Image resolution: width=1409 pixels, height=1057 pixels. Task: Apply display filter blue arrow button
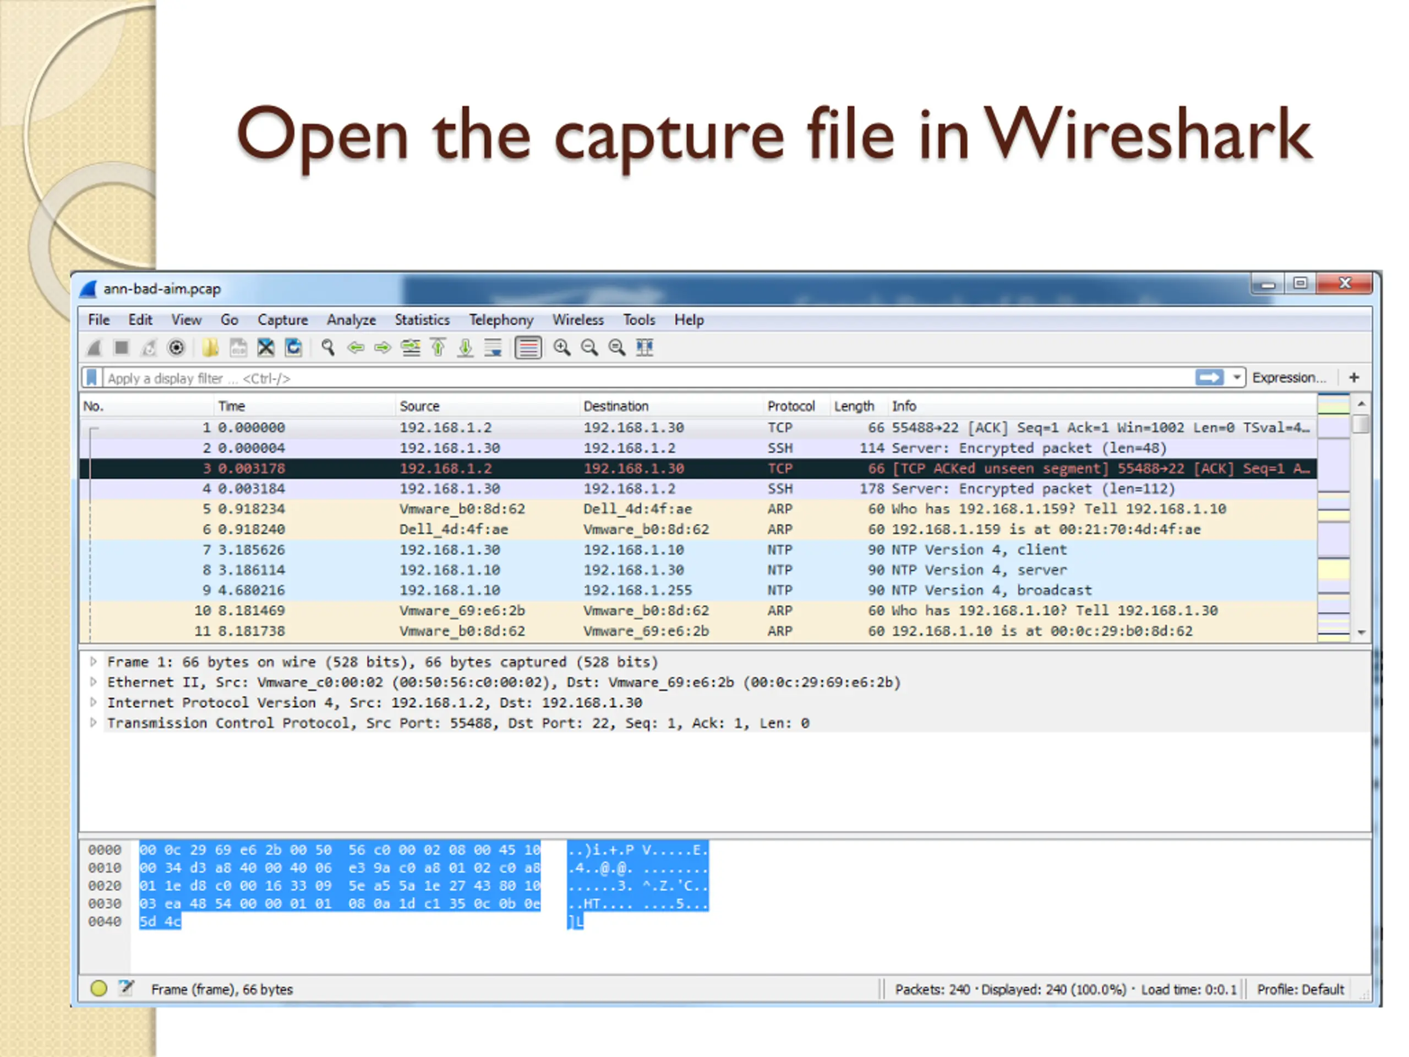(x=1209, y=378)
